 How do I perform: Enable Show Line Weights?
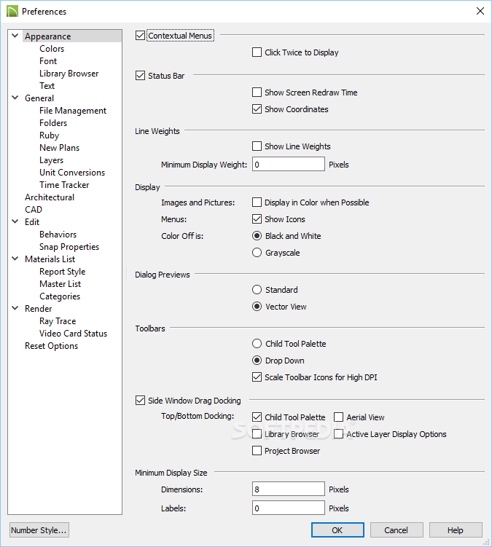257,146
